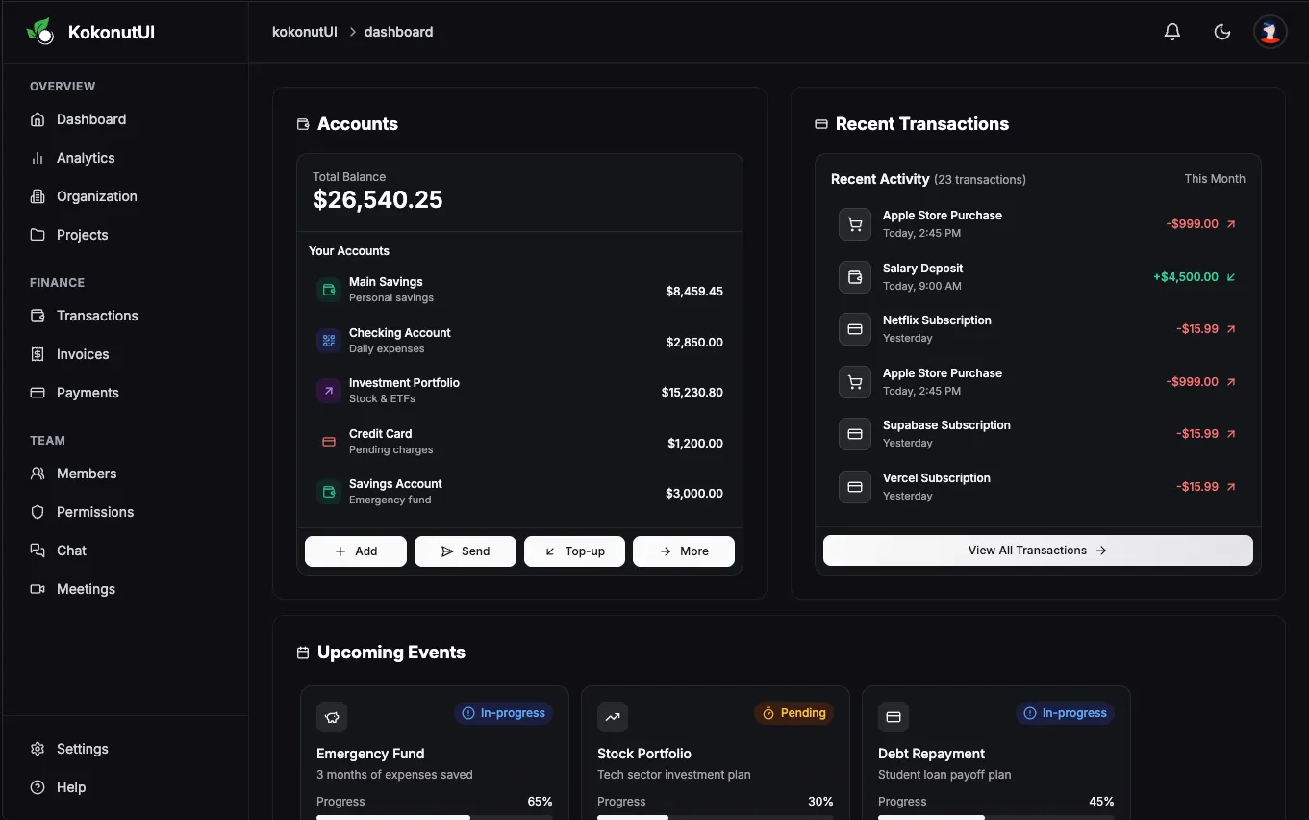Click the Main Savings wallet icon
Screen dimensions: 1309x820
329,290
